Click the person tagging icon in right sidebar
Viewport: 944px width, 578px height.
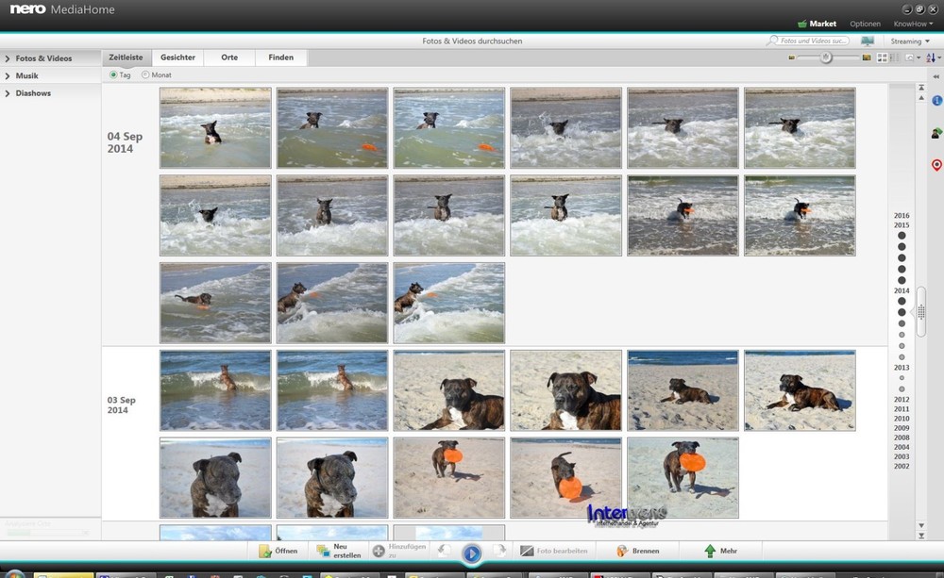936,133
